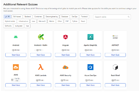
Task: Start the AWS Lambda quiz
Action: [41, 85]
